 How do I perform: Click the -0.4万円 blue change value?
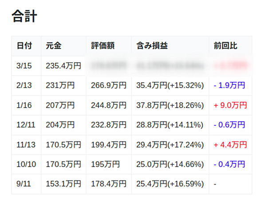coord(229,165)
